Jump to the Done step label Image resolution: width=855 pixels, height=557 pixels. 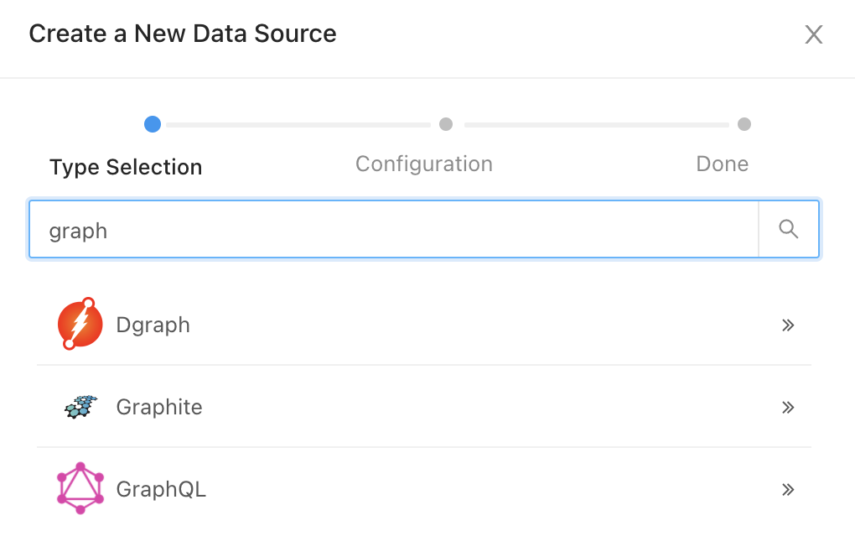tap(723, 164)
